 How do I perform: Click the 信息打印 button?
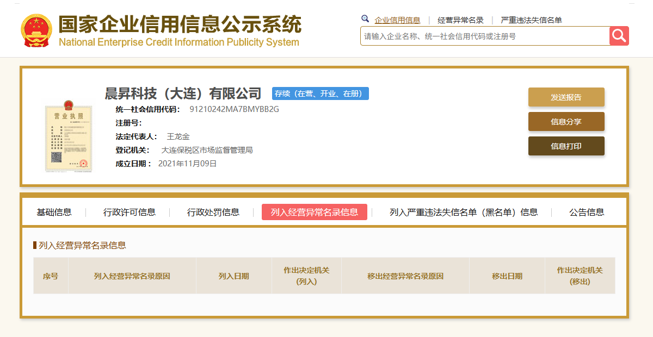[566, 146]
